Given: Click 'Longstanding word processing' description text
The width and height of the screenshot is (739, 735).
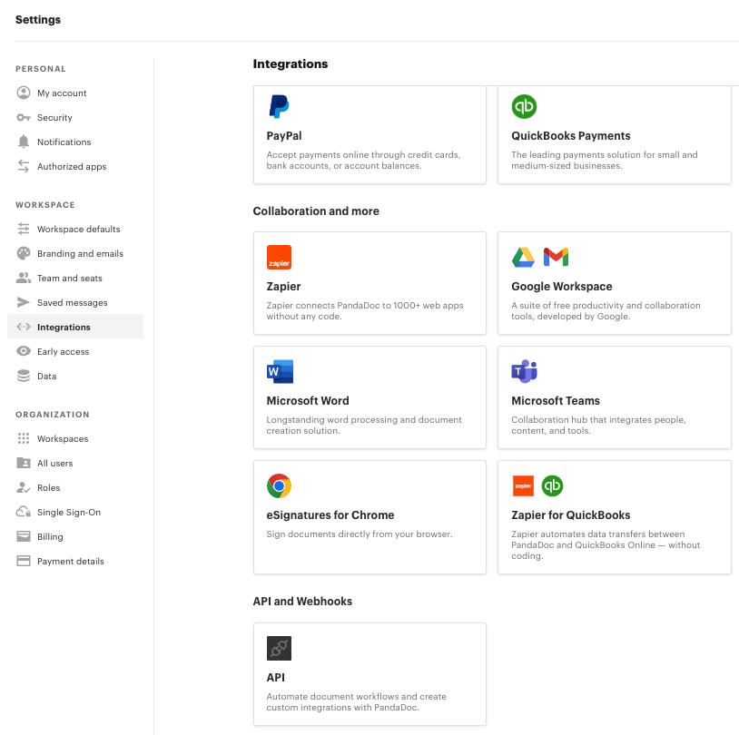Looking at the screenshot, I should pos(364,425).
